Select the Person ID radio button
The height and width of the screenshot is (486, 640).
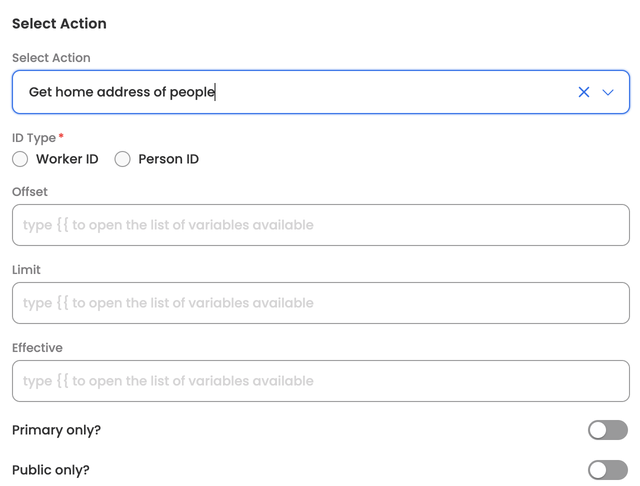pyautogui.click(x=122, y=159)
